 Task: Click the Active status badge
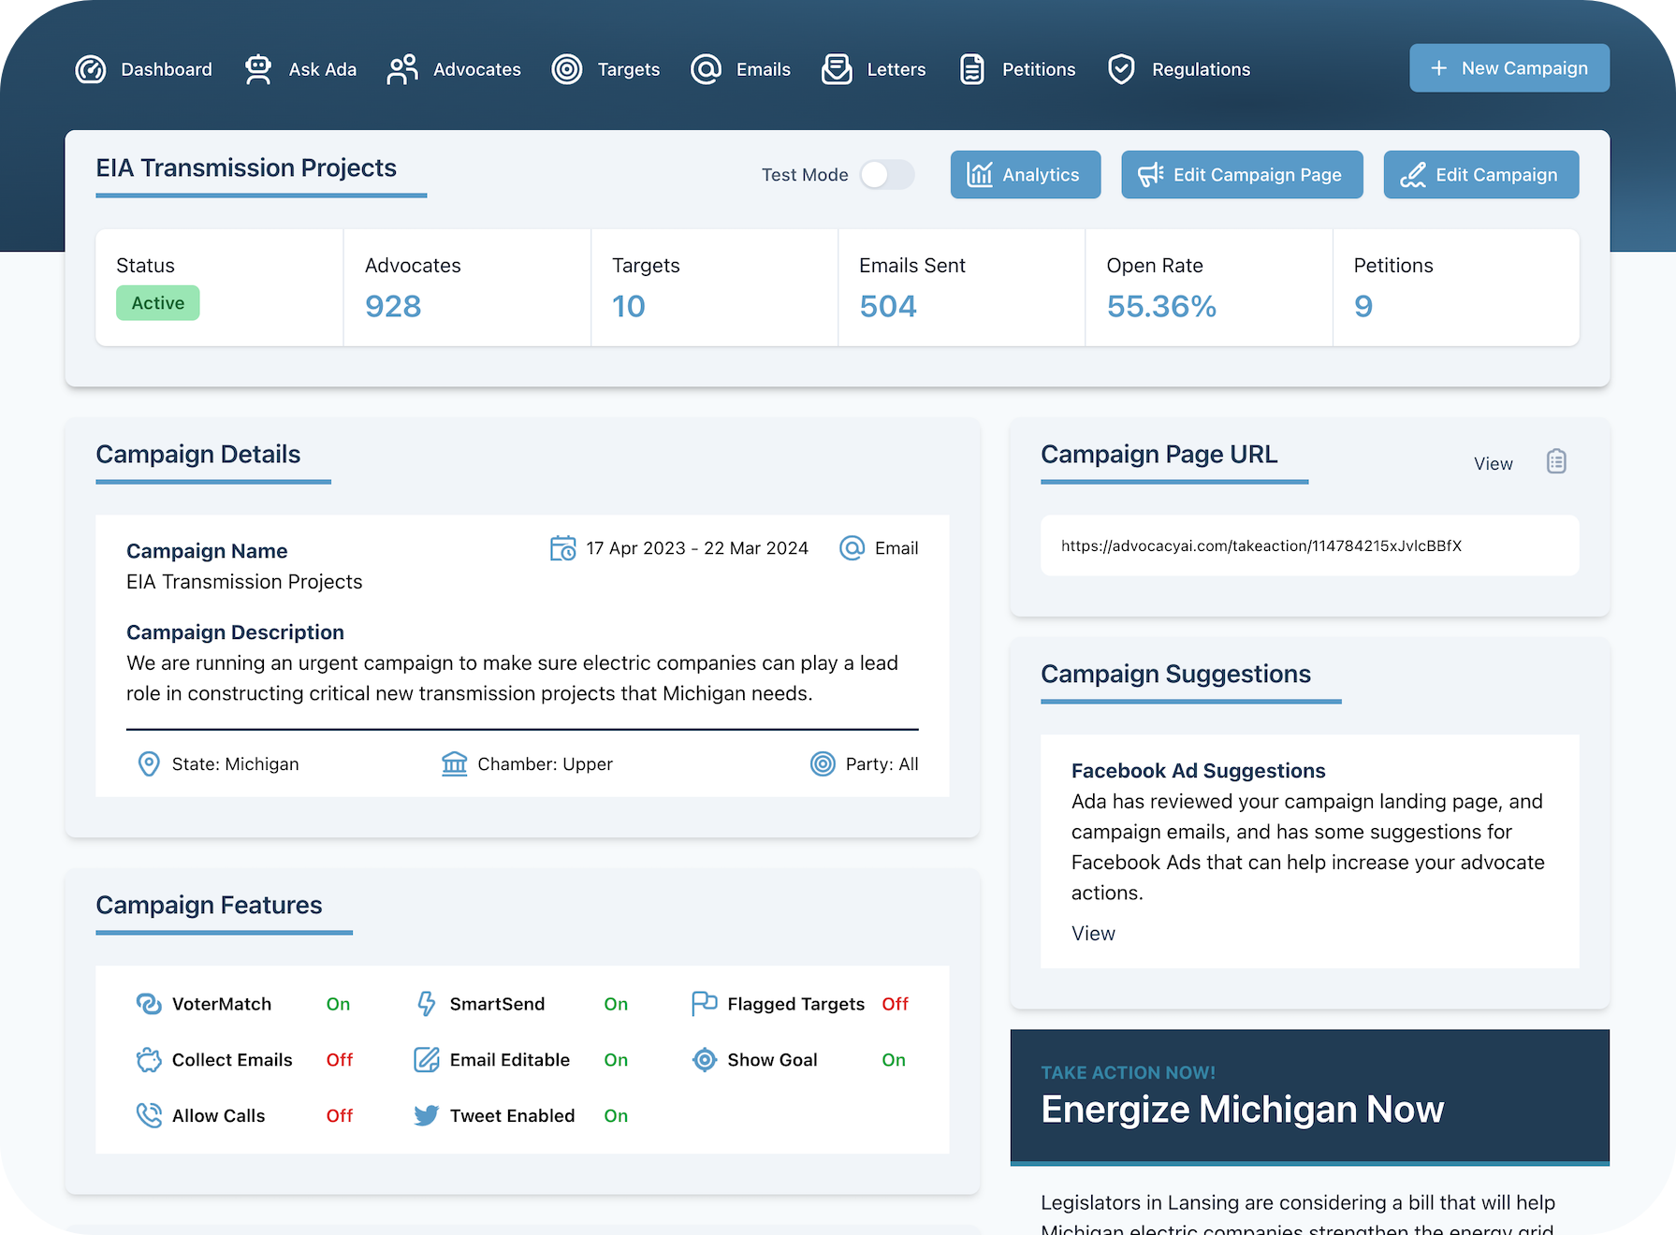tap(158, 303)
